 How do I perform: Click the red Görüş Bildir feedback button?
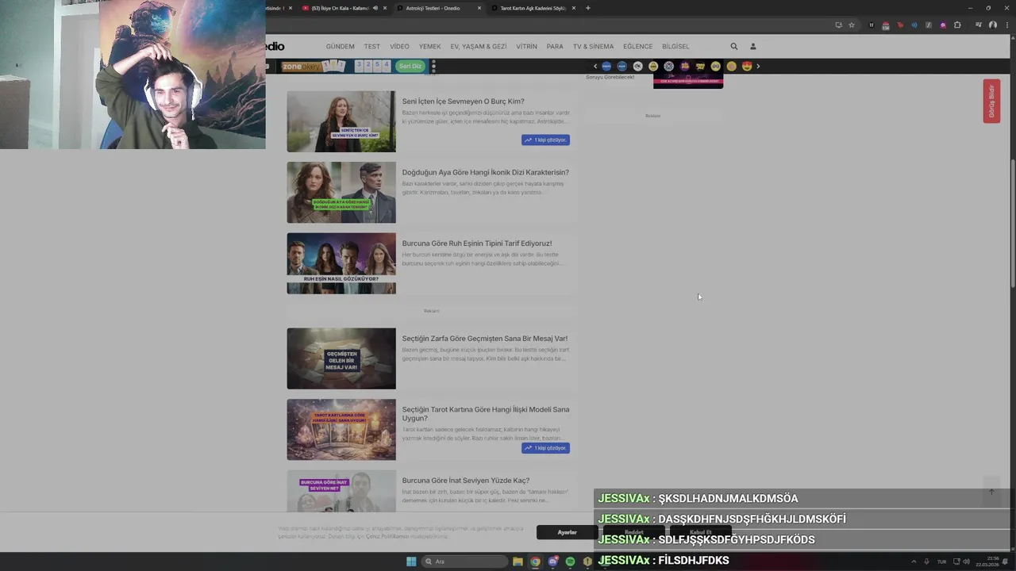[991, 101]
